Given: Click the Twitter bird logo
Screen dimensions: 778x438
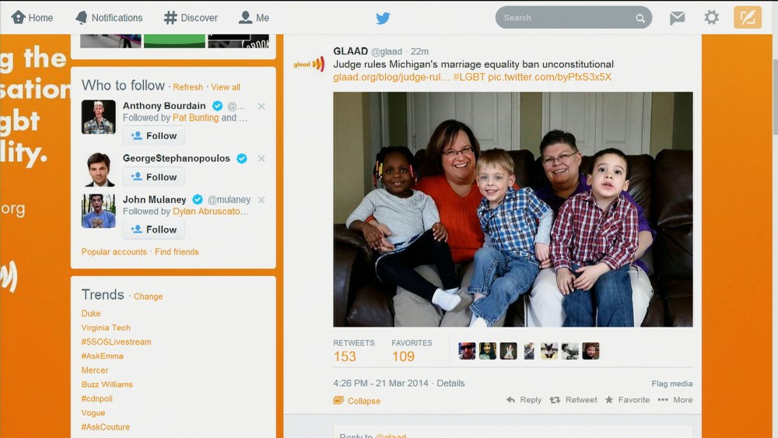Looking at the screenshot, I should click(x=383, y=19).
